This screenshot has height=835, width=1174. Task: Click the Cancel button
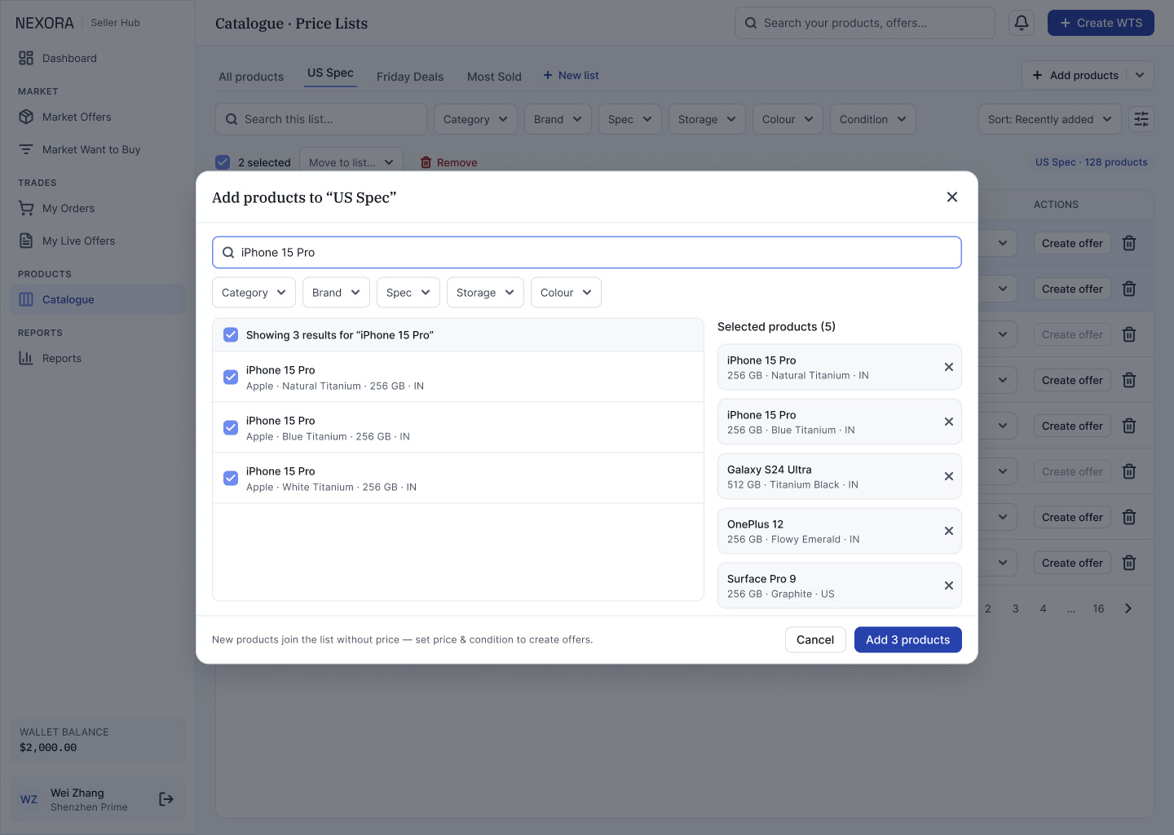click(x=815, y=640)
